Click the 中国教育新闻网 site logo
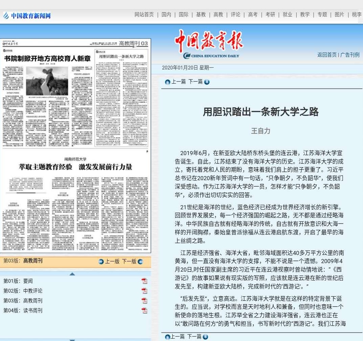This screenshot has width=363, height=341. [x=27, y=16]
